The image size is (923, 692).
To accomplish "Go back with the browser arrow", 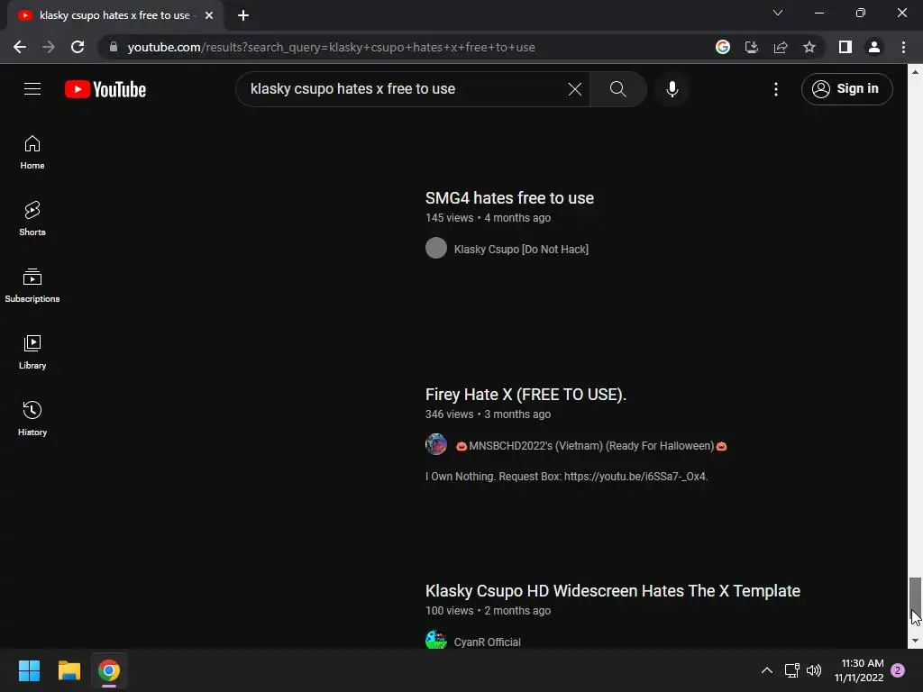I will pos(20,47).
